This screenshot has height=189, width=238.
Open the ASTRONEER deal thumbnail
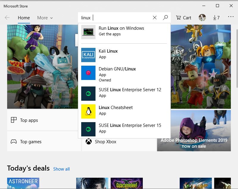(23, 183)
